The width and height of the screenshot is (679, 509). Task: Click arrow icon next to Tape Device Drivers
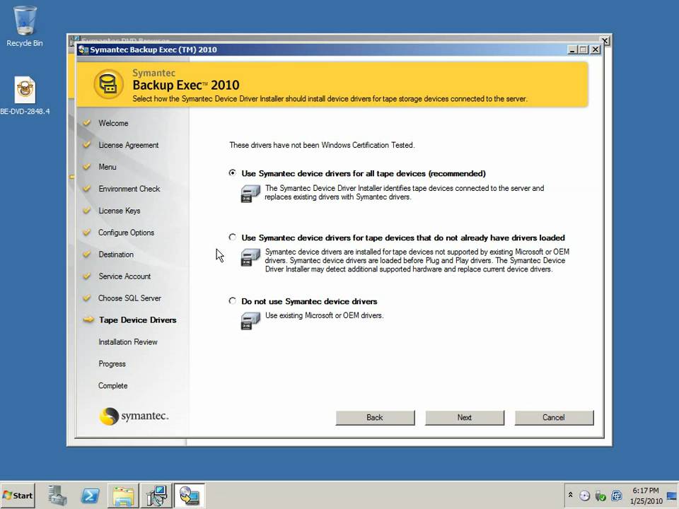pyautogui.click(x=88, y=320)
